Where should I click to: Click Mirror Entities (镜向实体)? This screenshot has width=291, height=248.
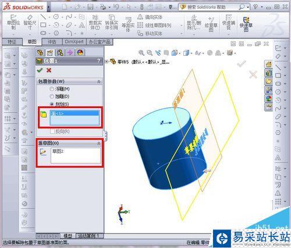coord(150,17)
